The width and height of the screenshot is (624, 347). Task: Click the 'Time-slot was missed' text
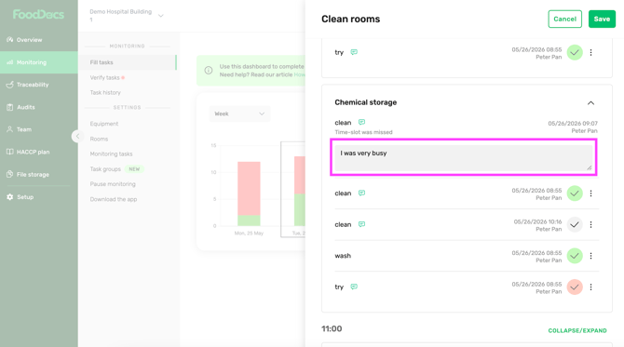363,132
